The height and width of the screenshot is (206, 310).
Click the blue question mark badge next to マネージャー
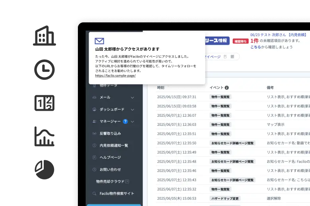point(125,121)
